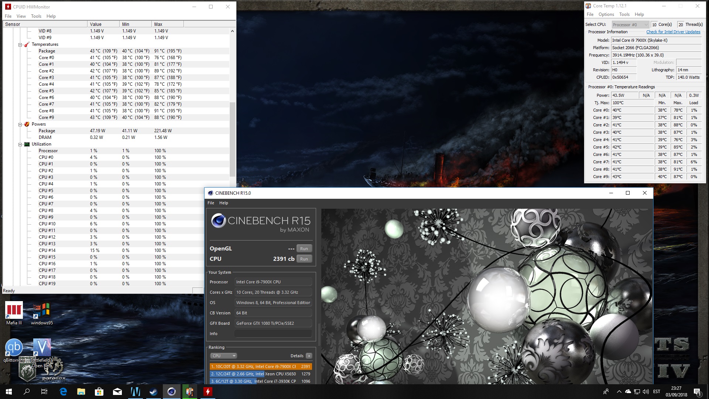Open the Mafia III desktop shortcut
The image size is (709, 399).
pos(14,313)
